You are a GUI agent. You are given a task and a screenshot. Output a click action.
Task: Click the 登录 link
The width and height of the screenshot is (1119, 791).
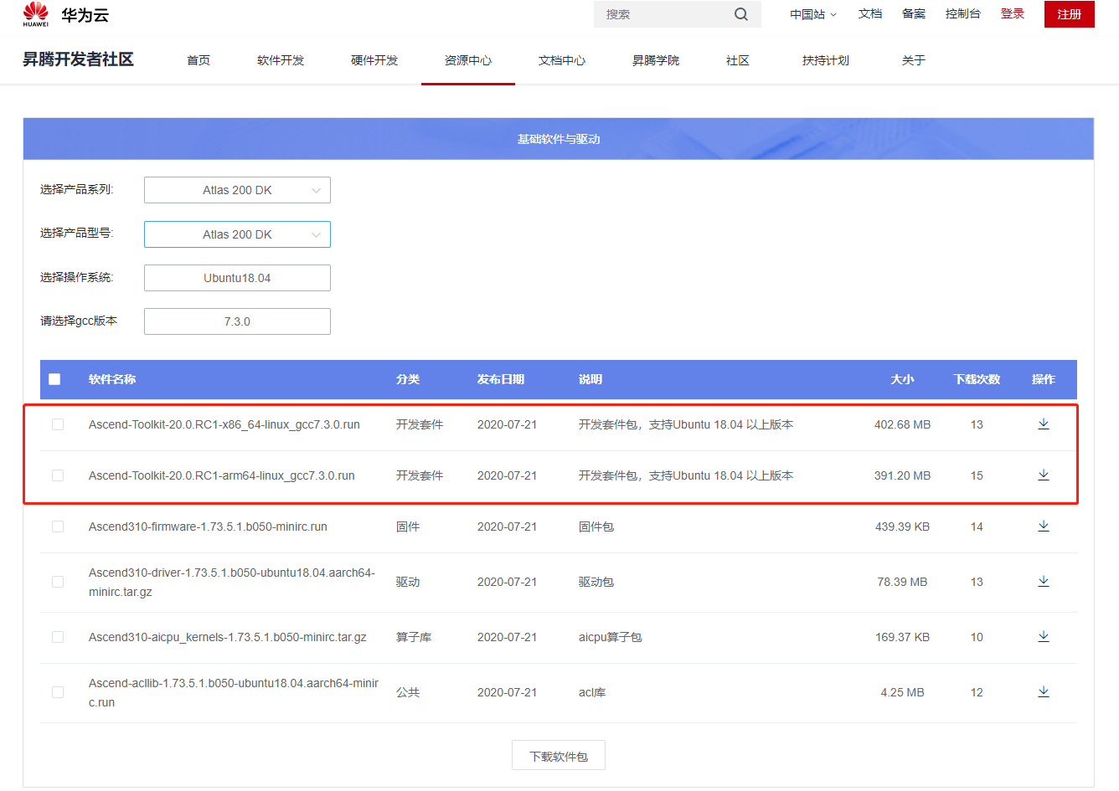tap(1013, 13)
